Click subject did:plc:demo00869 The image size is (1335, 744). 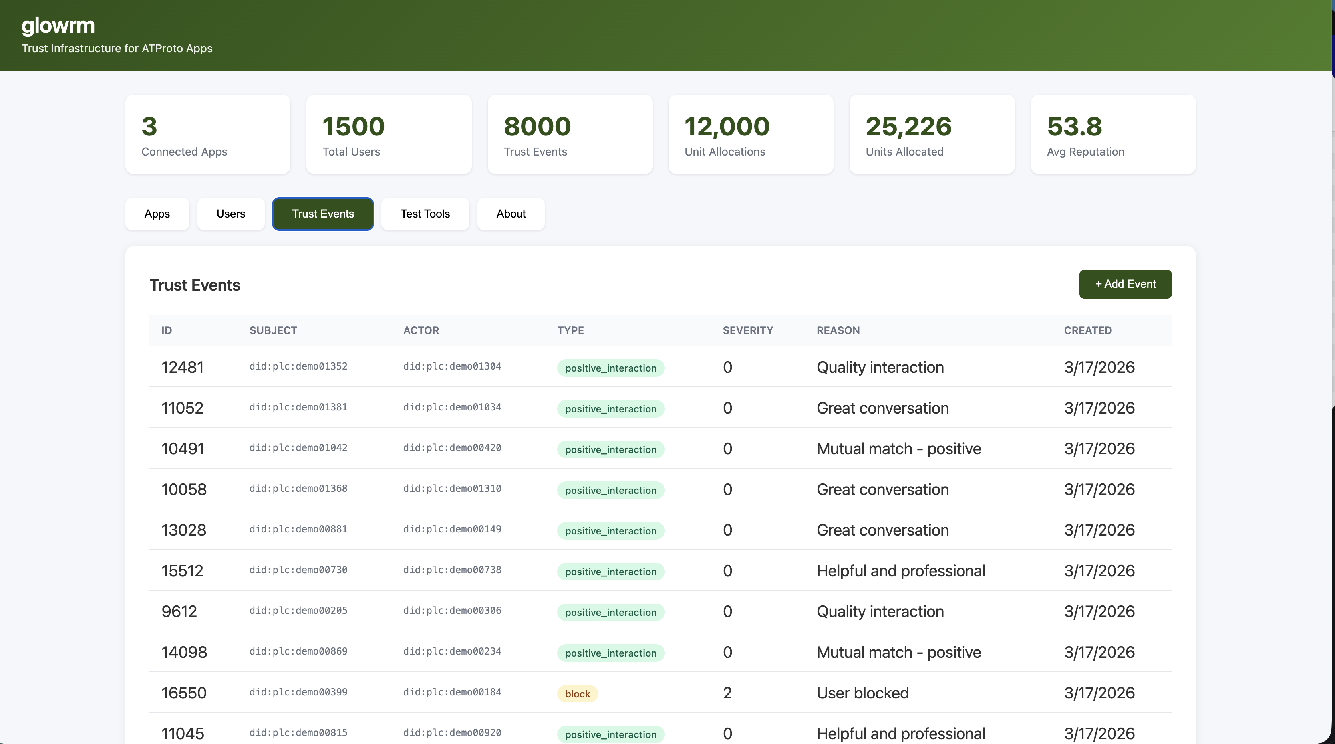[298, 651]
